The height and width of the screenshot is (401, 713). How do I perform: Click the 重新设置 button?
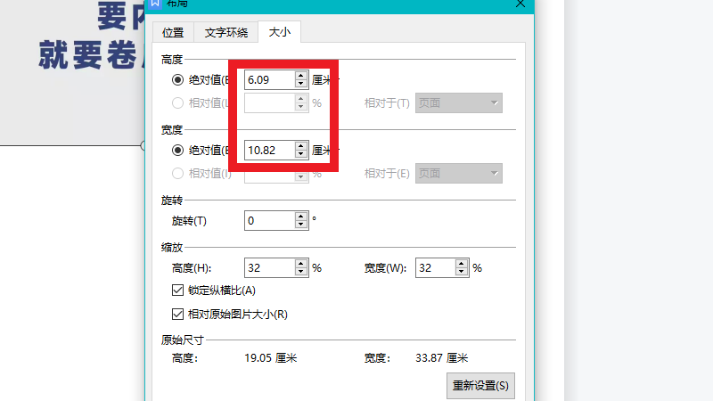click(x=480, y=386)
